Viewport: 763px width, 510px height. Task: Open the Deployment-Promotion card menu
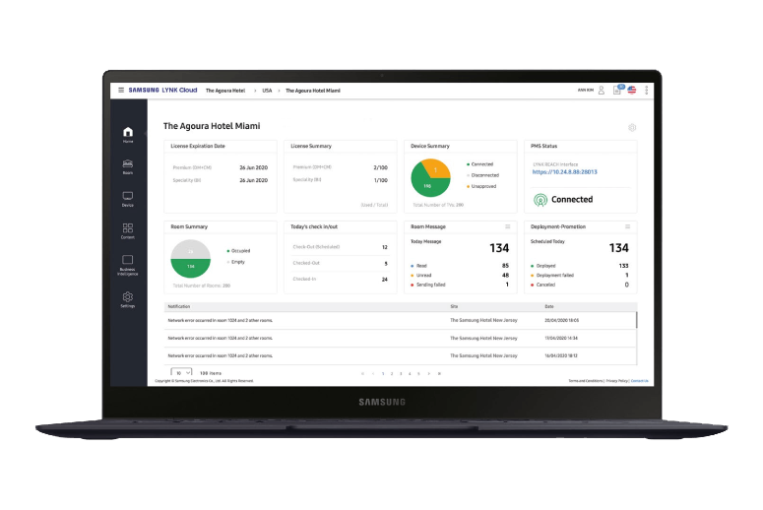tap(628, 226)
